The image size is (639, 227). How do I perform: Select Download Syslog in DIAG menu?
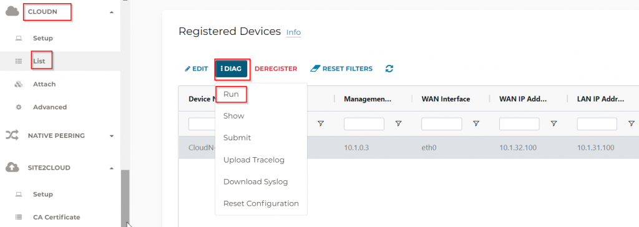click(x=255, y=181)
